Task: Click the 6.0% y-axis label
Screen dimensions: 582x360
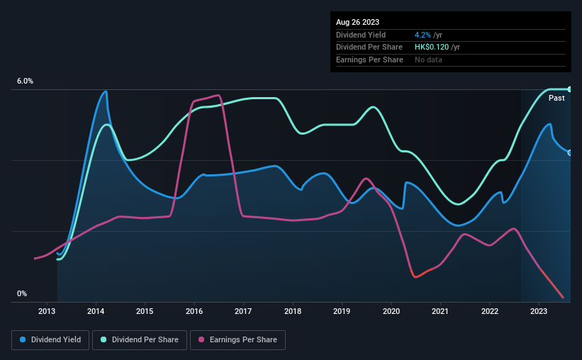Action: (x=26, y=81)
